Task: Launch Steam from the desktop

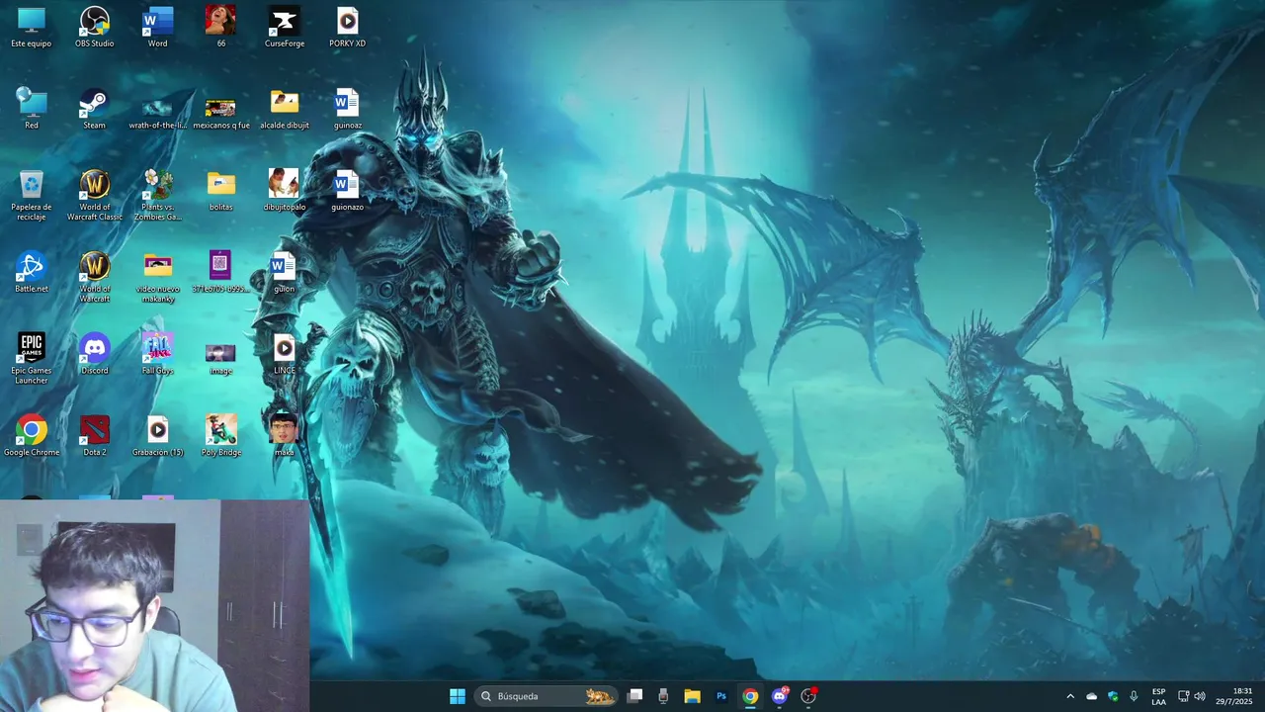Action: 94,109
